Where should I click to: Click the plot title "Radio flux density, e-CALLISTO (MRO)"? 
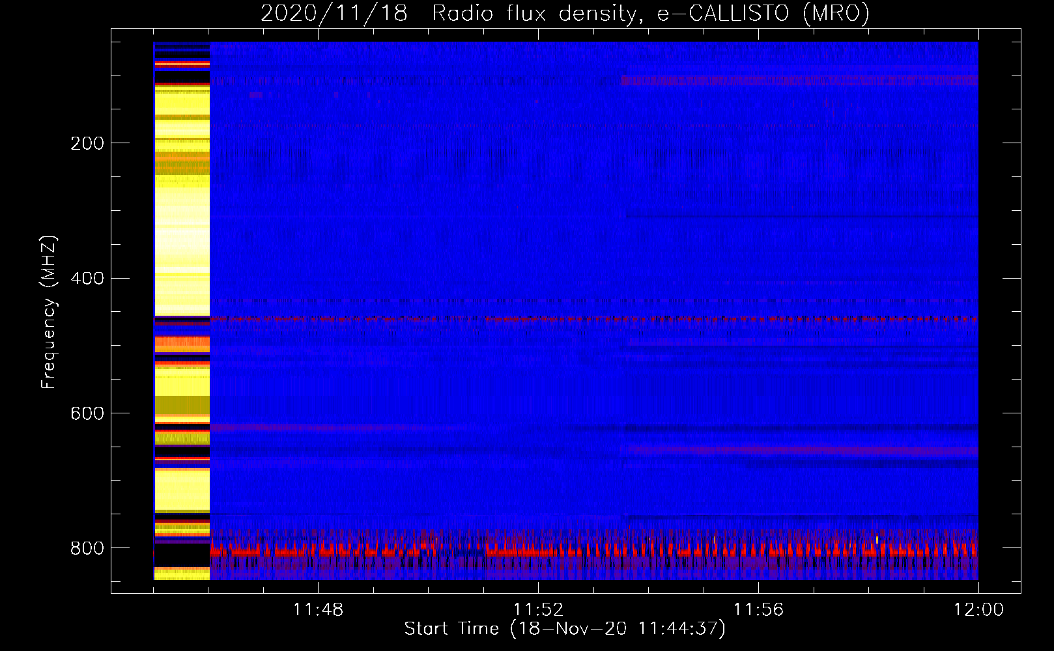650,14
